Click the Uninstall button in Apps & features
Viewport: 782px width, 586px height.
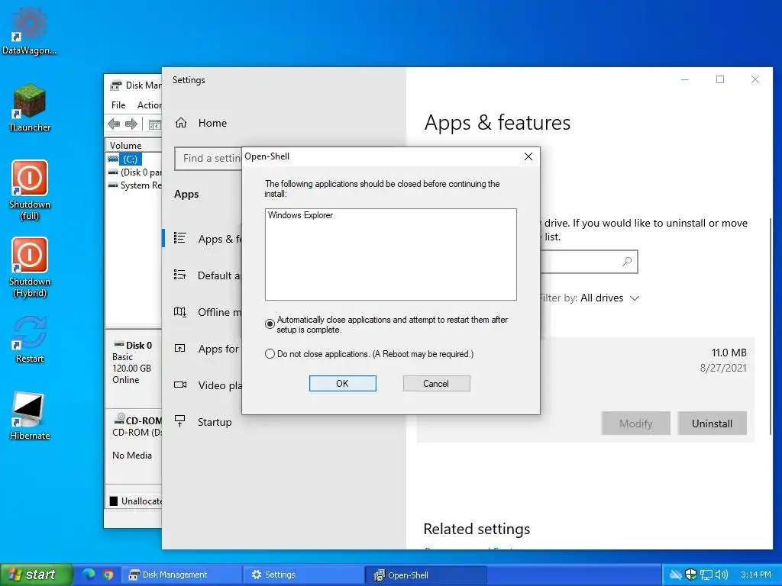click(712, 423)
